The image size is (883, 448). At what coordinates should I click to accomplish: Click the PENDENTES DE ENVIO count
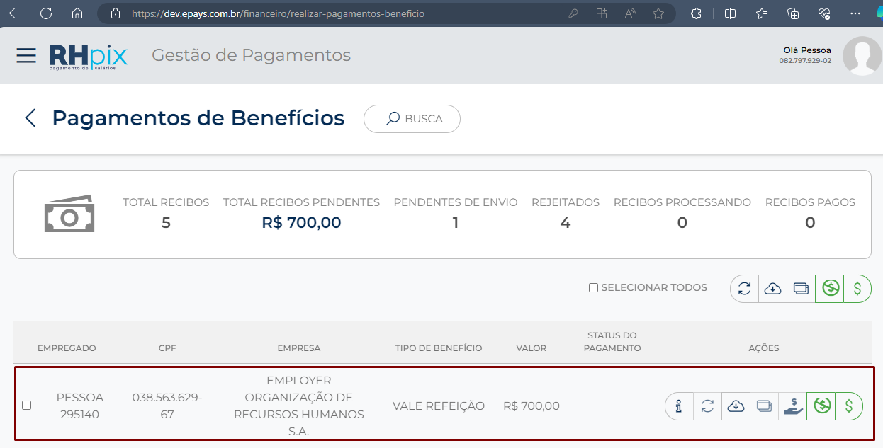pos(456,223)
